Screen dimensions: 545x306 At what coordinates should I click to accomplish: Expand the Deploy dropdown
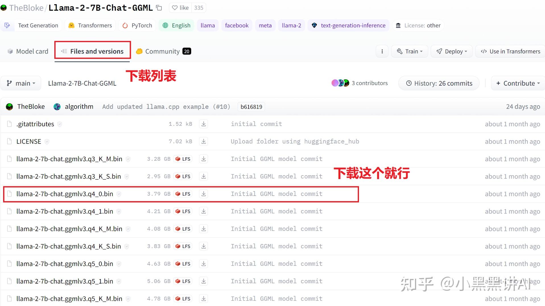[x=451, y=51]
